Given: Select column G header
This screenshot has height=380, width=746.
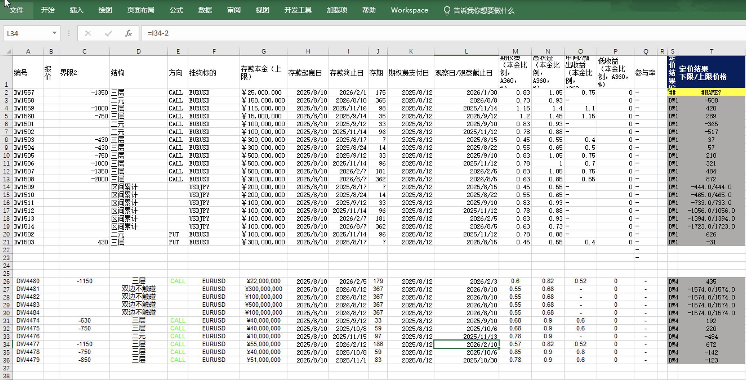Looking at the screenshot, I should click(263, 52).
